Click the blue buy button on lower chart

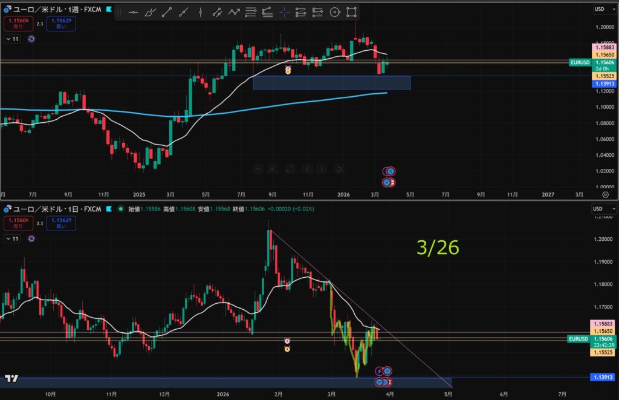coord(63,224)
